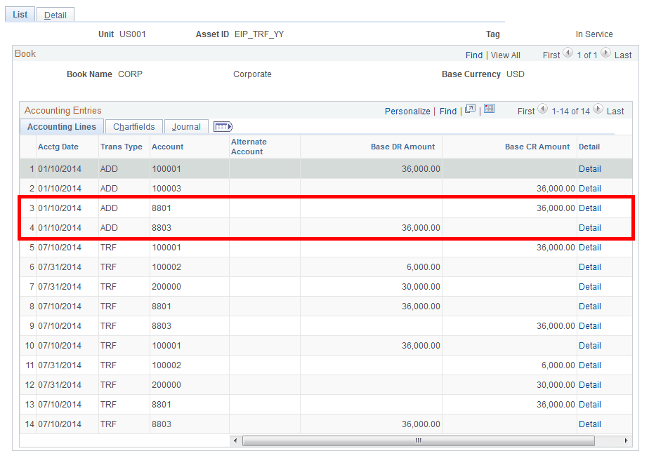This screenshot has width=649, height=458.
Task: Open Personalize for the Accounting Entries grid
Action: (x=407, y=111)
